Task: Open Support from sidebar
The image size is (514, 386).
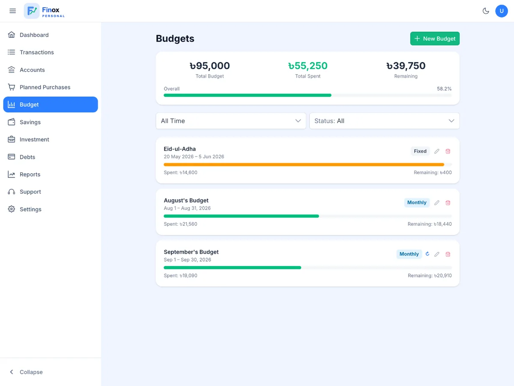Action: [51, 192]
